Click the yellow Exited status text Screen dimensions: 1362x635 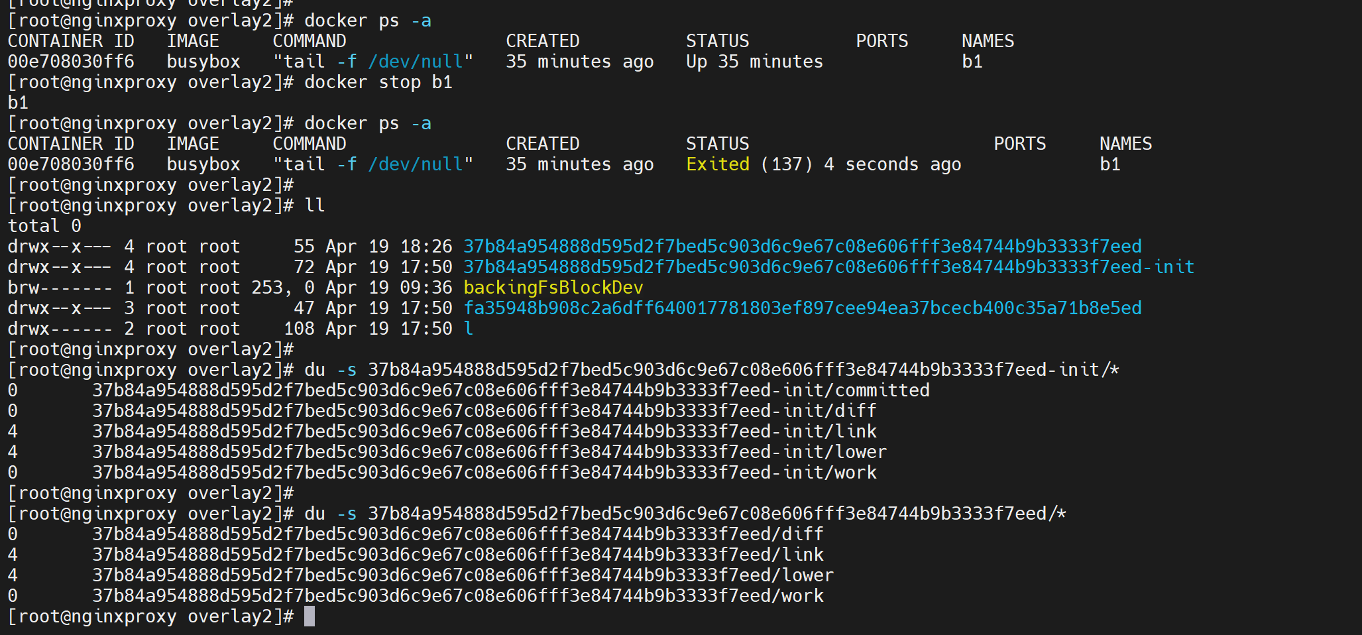(717, 164)
